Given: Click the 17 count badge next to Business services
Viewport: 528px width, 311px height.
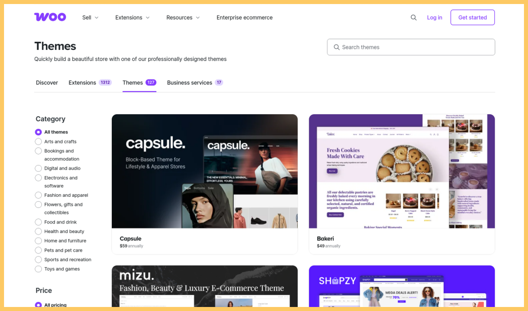Looking at the screenshot, I should tap(219, 83).
